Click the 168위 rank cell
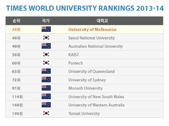169x126 pixels. click(17, 105)
